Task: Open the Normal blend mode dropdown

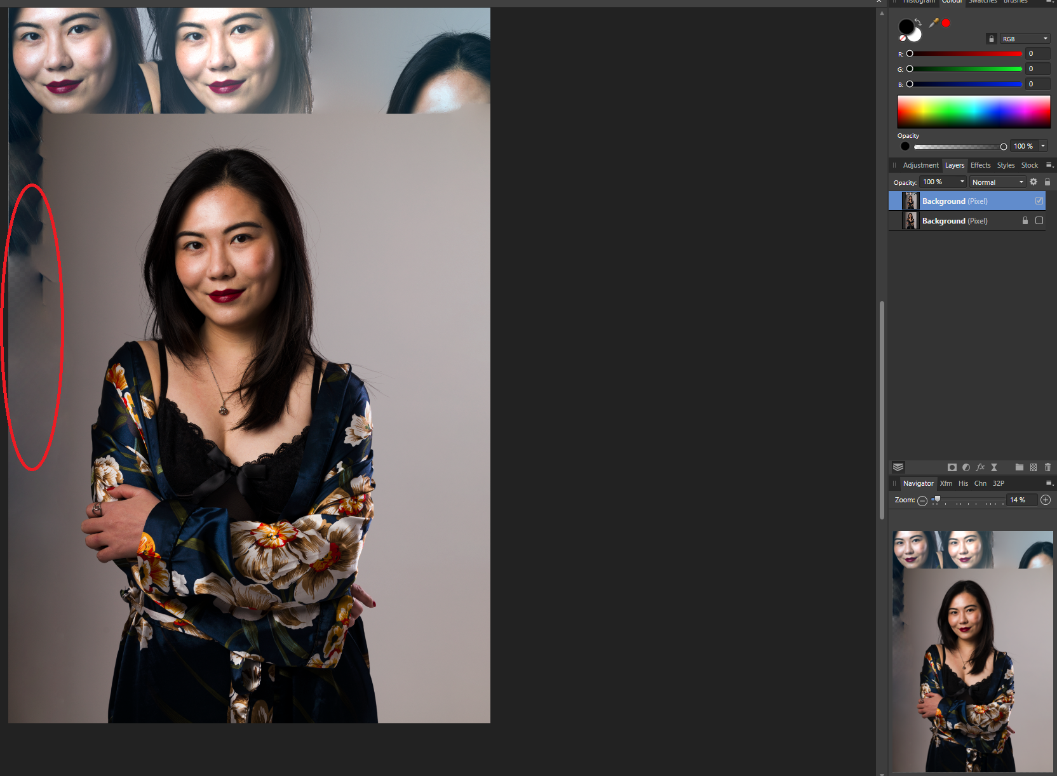Action: click(997, 182)
